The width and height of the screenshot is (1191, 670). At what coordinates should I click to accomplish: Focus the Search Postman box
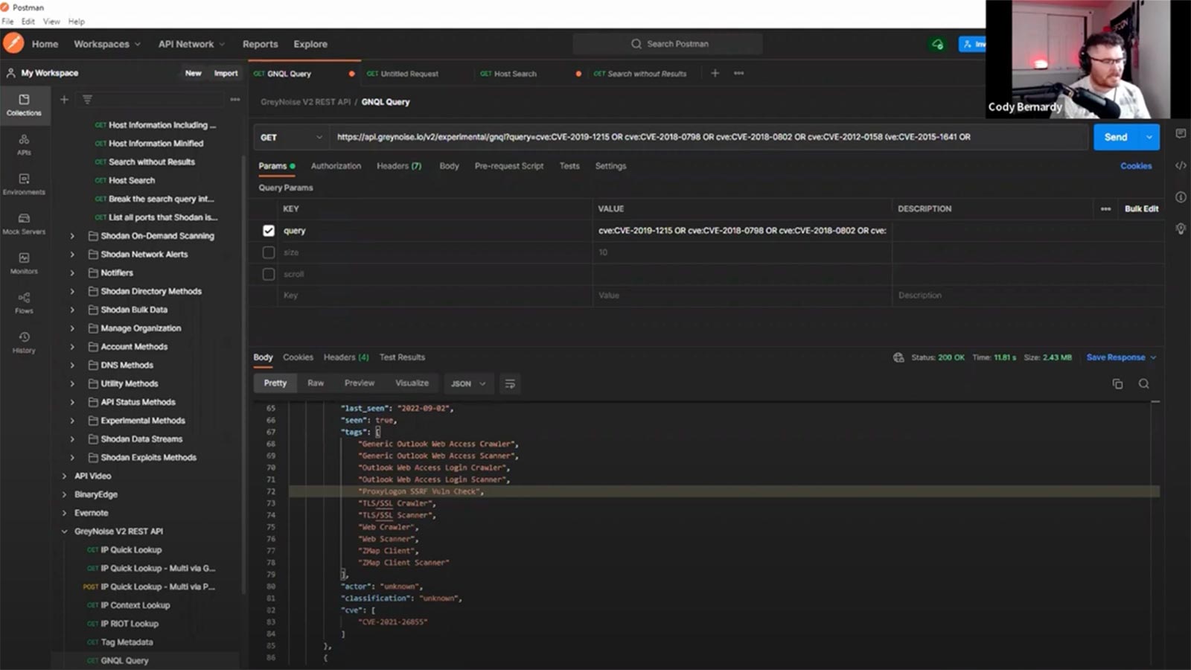[667, 44]
